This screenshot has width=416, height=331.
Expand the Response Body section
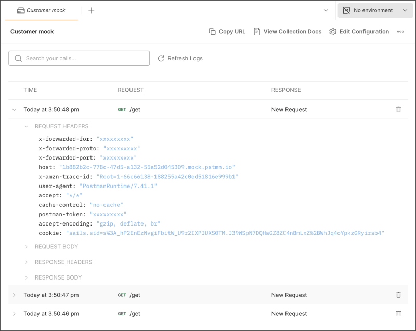(x=27, y=277)
